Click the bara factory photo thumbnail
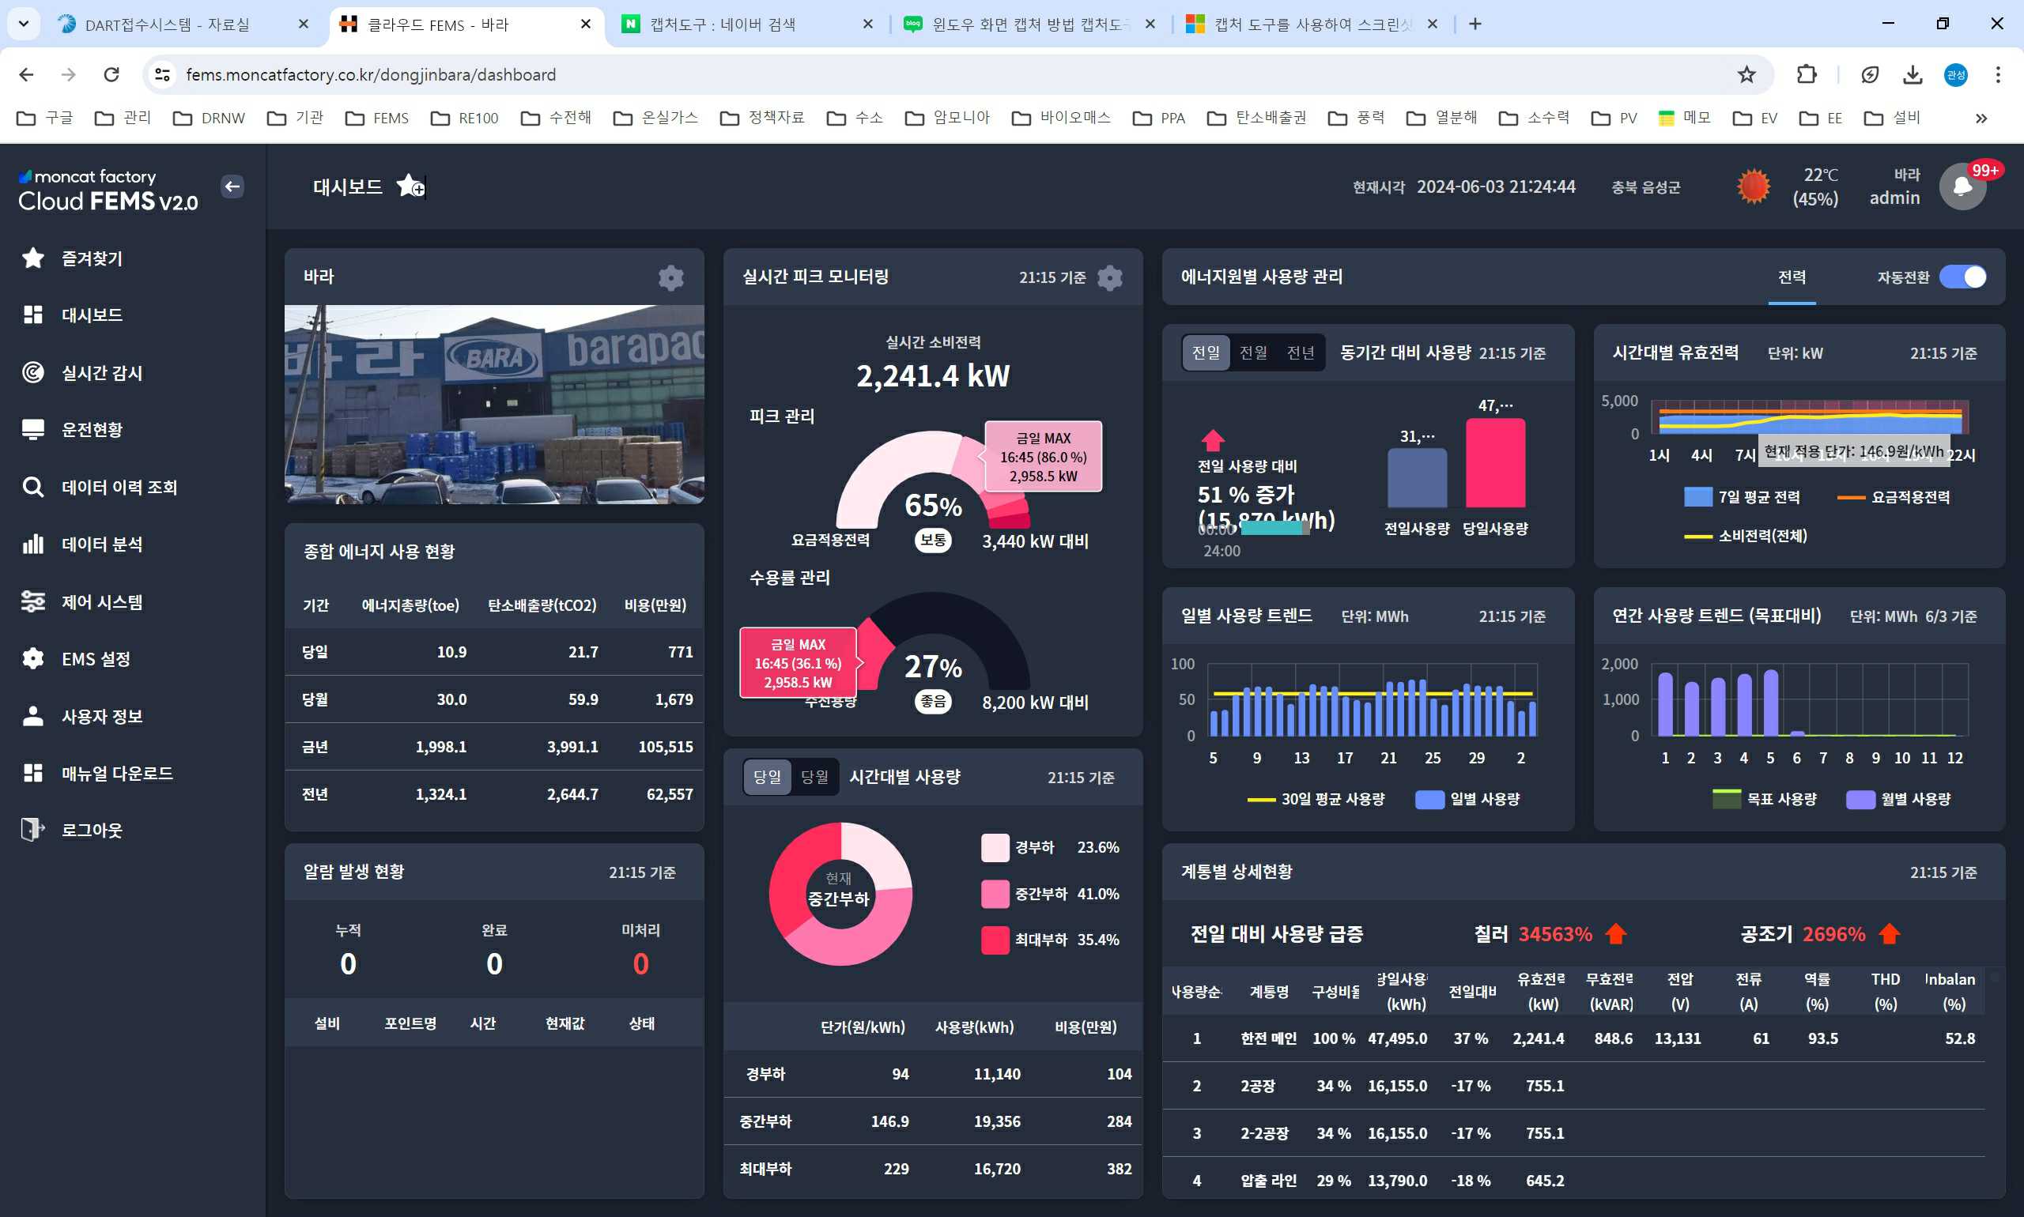 point(493,405)
